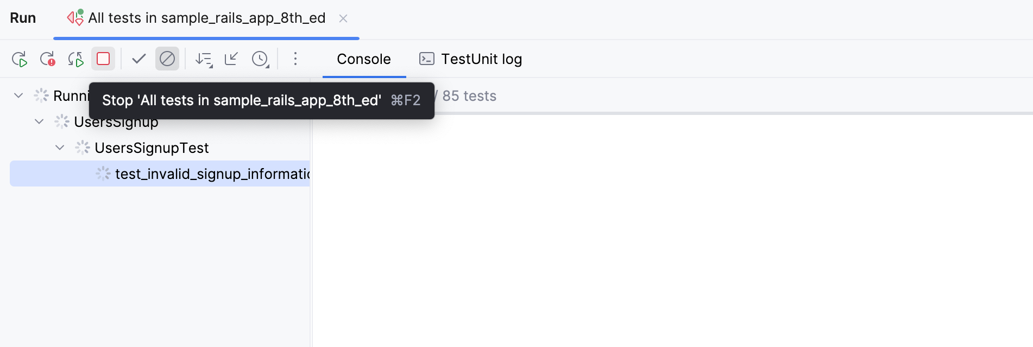Click the blue test progress bar

pyautogui.click(x=206, y=38)
